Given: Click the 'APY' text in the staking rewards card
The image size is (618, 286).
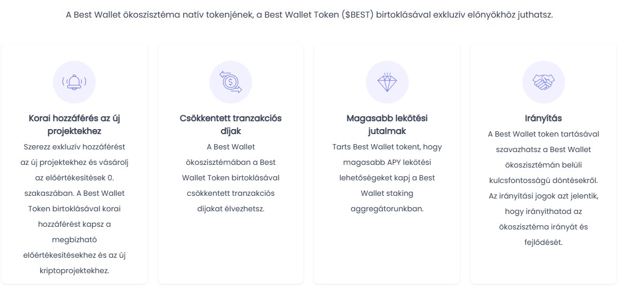Looking at the screenshot, I should 402,162.
